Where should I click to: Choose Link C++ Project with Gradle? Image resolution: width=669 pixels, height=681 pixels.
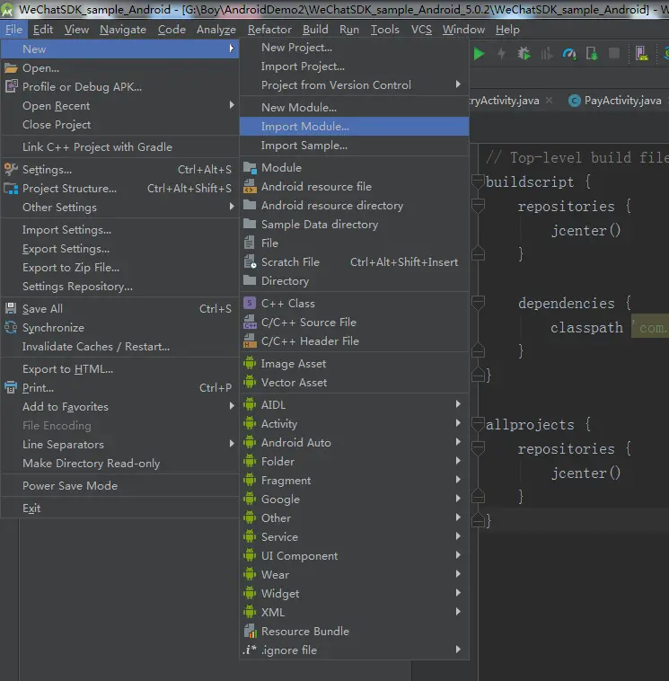[x=119, y=147]
